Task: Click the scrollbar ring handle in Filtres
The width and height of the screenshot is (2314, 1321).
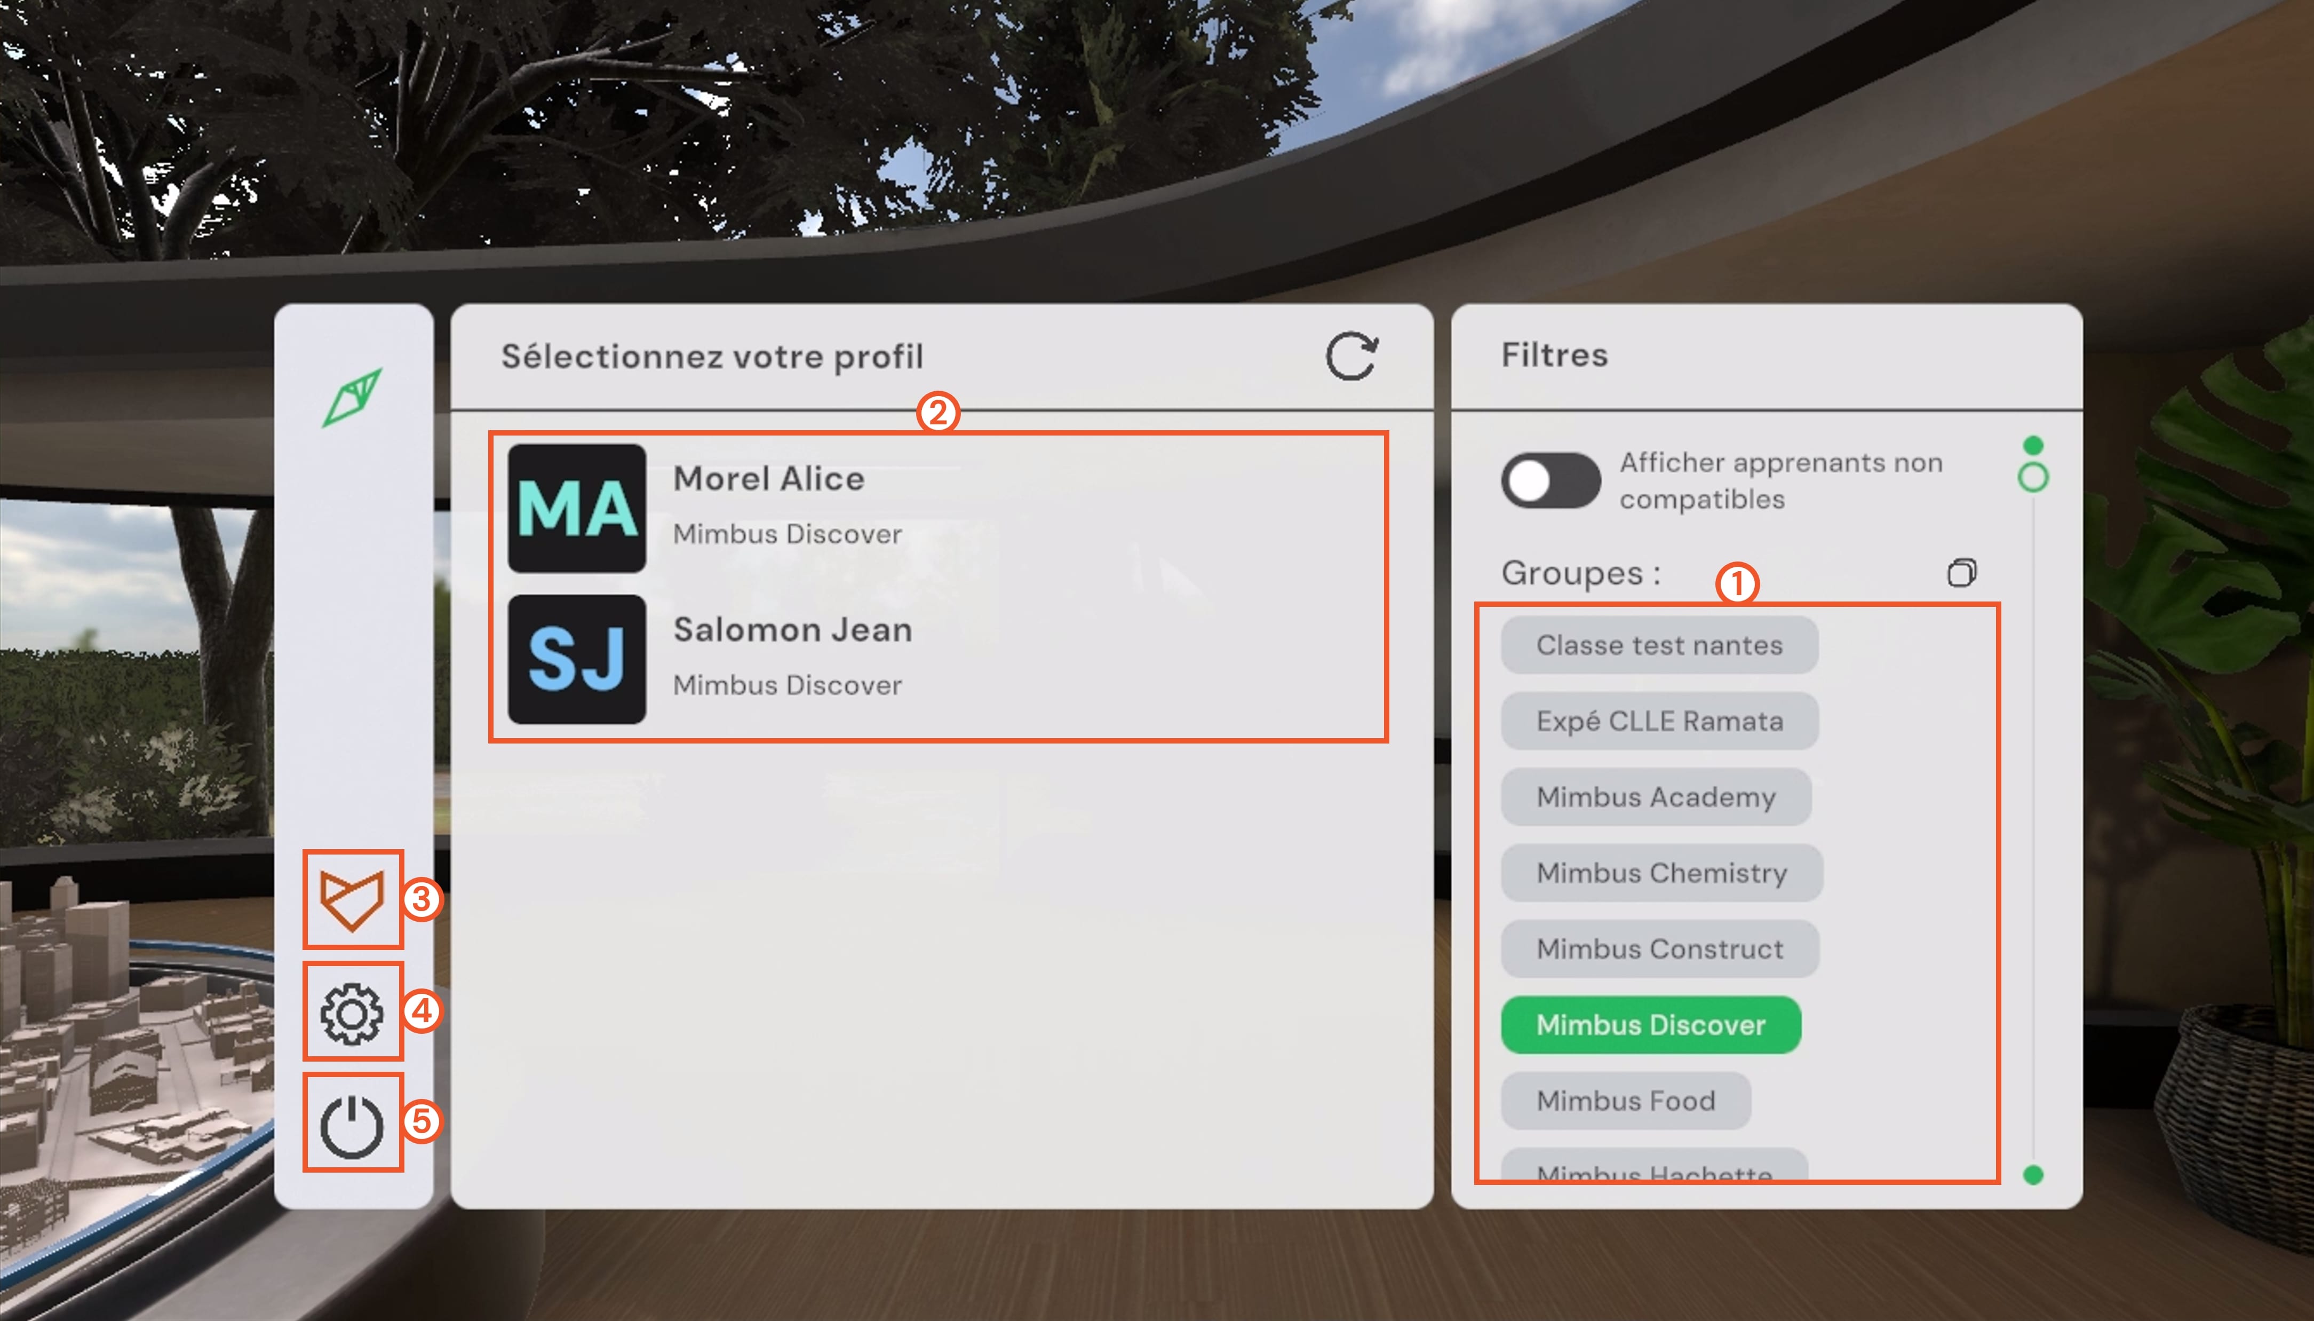Action: click(x=2033, y=477)
